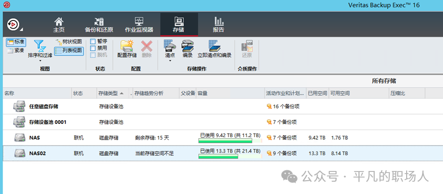
Task: Toggle the 暂停 checkbox
Action: click(93, 41)
